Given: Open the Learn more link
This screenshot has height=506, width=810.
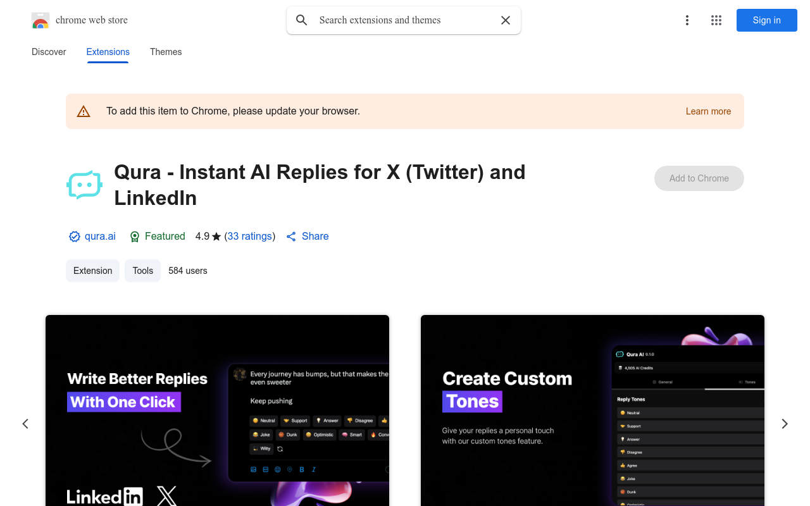Looking at the screenshot, I should (708, 111).
